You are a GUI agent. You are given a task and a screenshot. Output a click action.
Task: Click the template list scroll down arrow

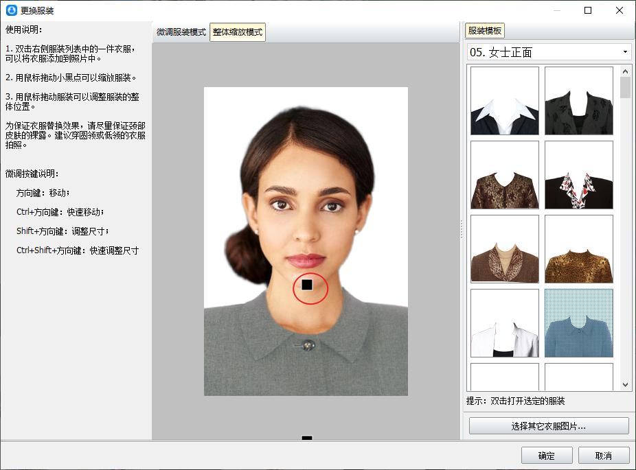[x=625, y=385]
